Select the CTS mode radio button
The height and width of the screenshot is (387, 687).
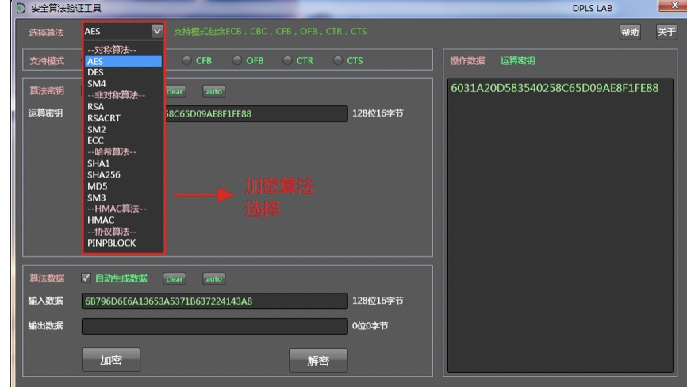338,61
